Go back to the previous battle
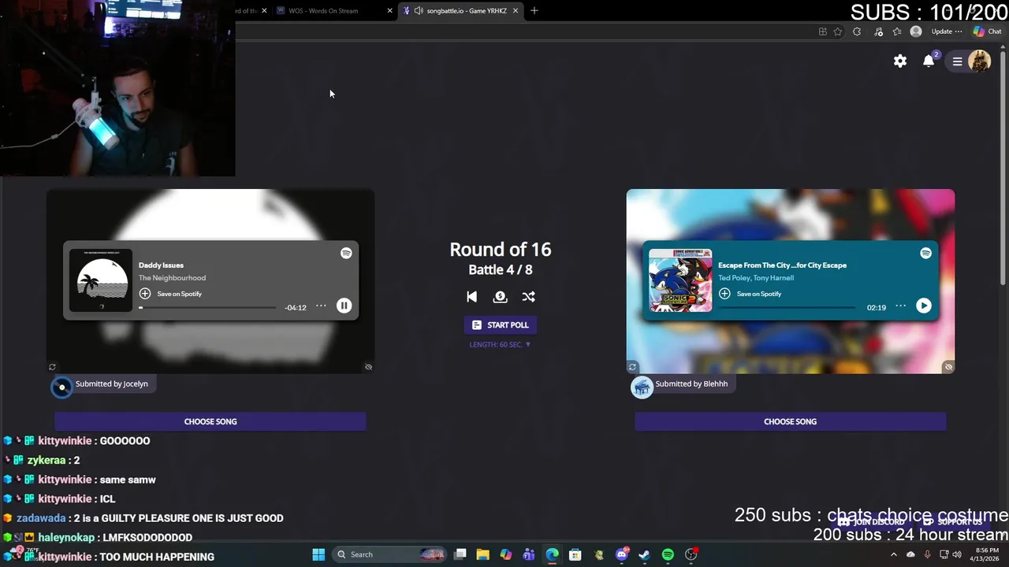Viewport: 1009px width, 567px height. click(471, 297)
